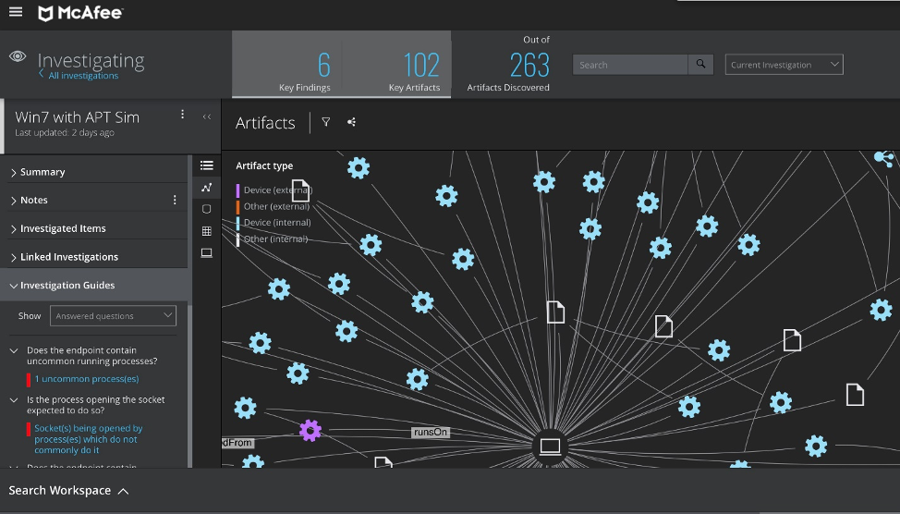The image size is (900, 514).
Task: Open the Answered questions dropdown
Action: point(113,316)
